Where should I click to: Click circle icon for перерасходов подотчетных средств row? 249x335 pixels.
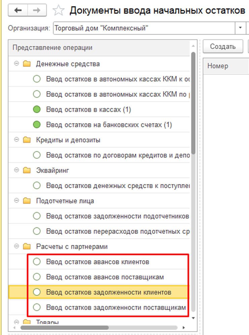37,231
